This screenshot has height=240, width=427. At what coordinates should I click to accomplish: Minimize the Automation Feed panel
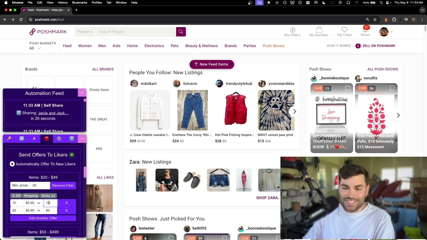82,93
